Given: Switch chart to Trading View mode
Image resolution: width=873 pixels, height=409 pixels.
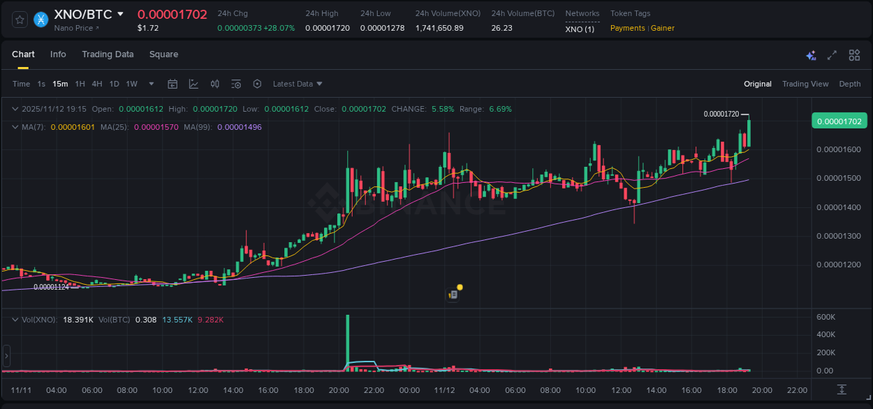Looking at the screenshot, I should [805, 83].
